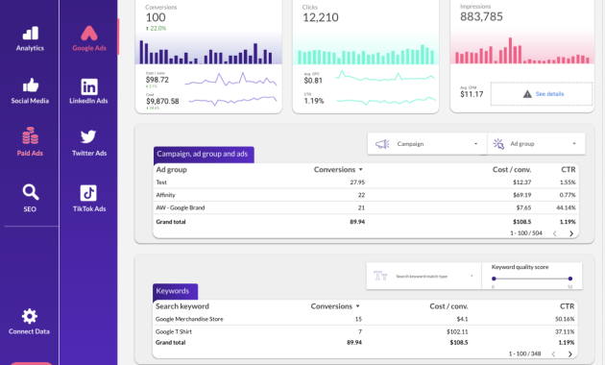Click the 22.0% conversions change indicator

156,29
